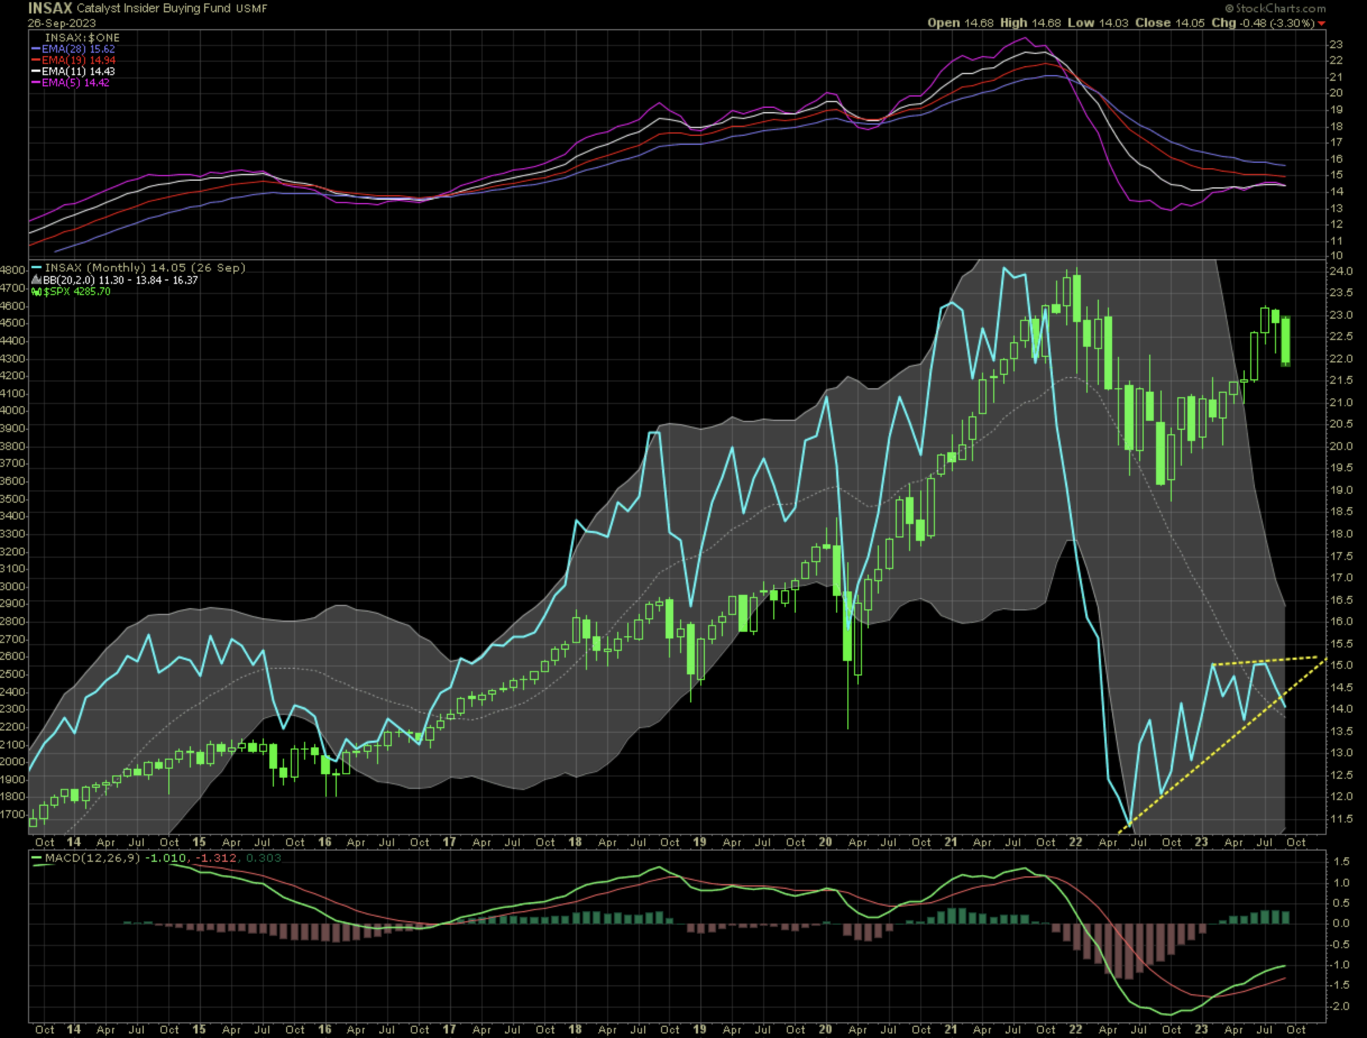Viewport: 1367px width, 1038px height.
Task: Click the Chg -0.48 (-3.30%) readout
Action: (x=1263, y=23)
